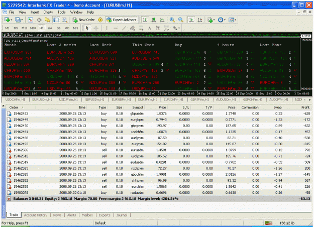
Task: Switch to Candlesticks chart display
Action: 154,20
